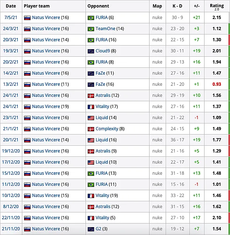Click the USA flag beside Liquid (14)
This screenshot has height=235, width=230.
91,118
